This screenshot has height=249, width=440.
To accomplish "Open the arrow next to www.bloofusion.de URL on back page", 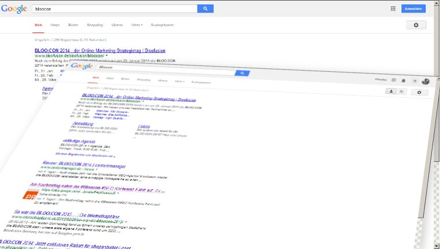I will click(107, 56).
